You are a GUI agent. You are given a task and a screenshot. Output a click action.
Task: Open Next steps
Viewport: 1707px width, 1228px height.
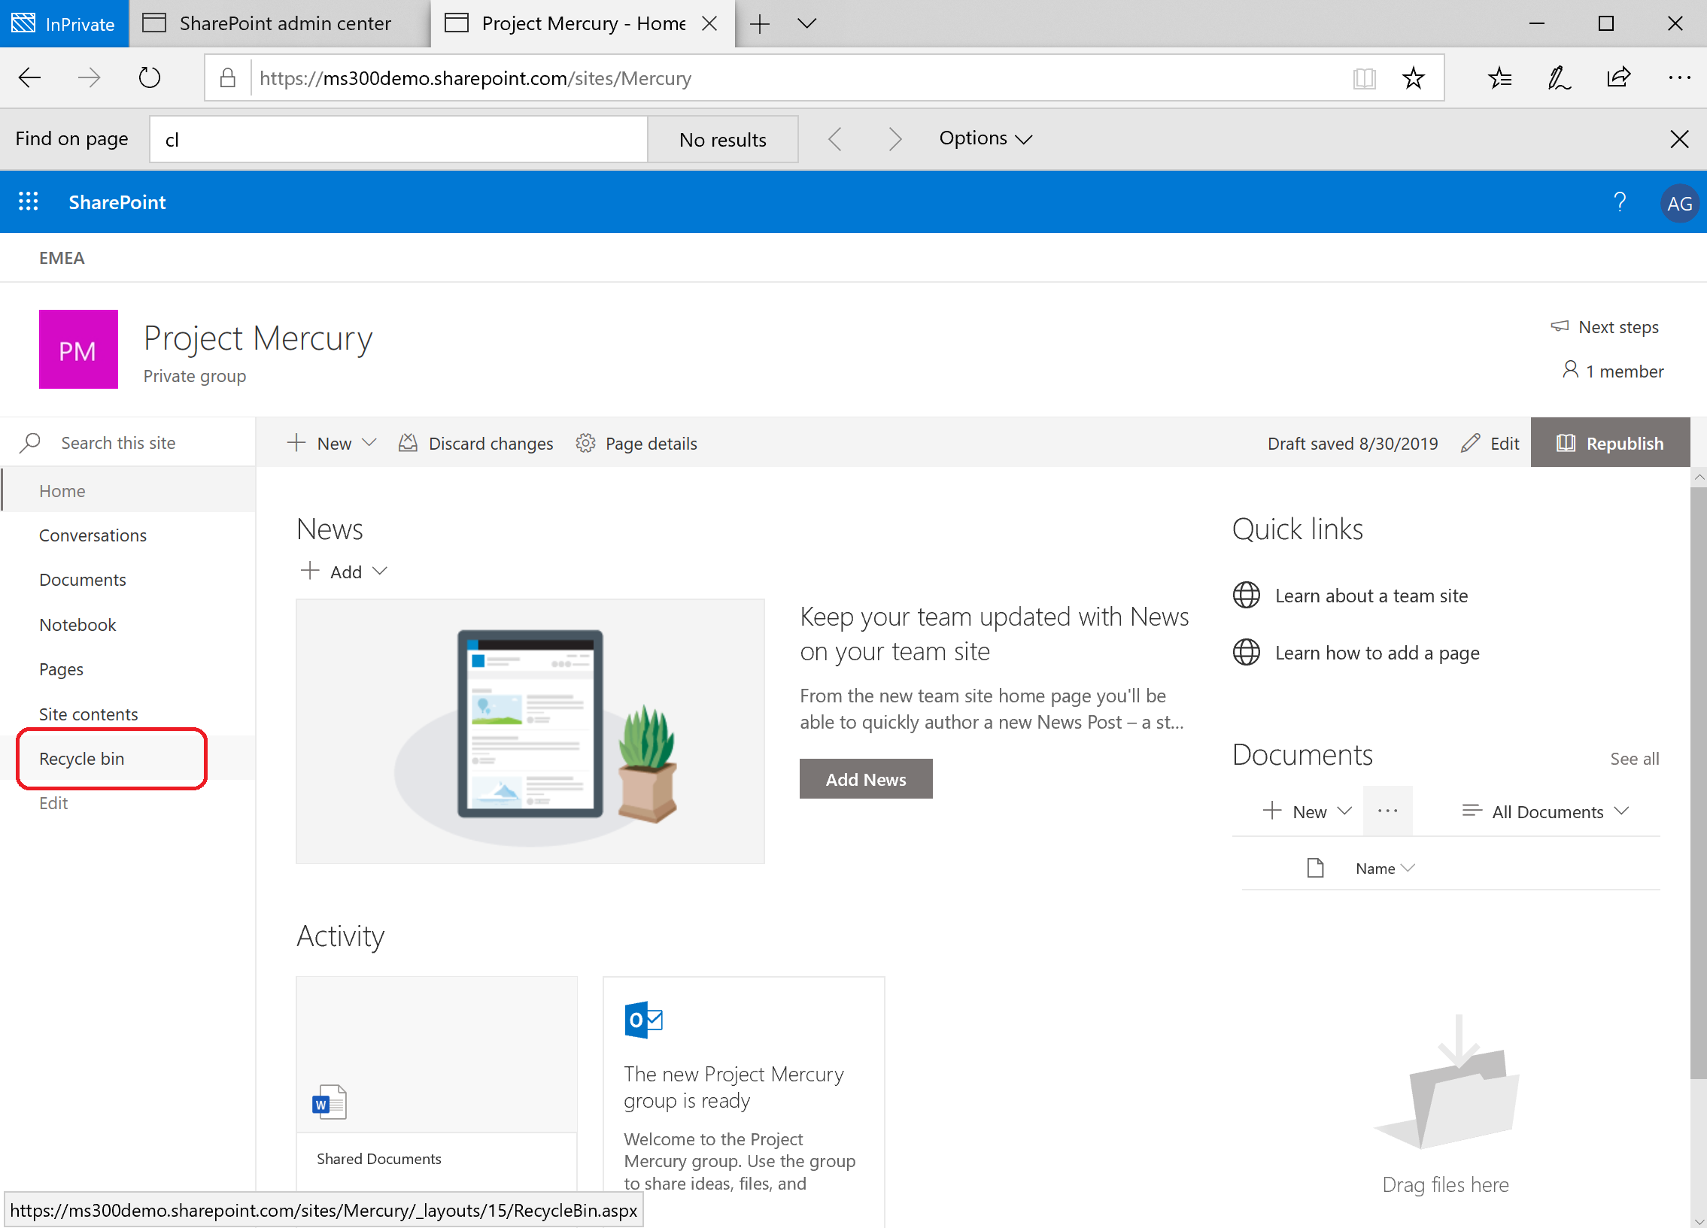[x=1605, y=326]
